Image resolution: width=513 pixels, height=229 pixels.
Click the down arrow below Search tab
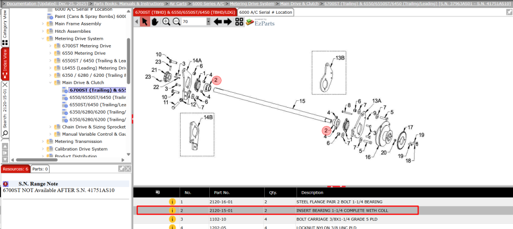point(5,160)
